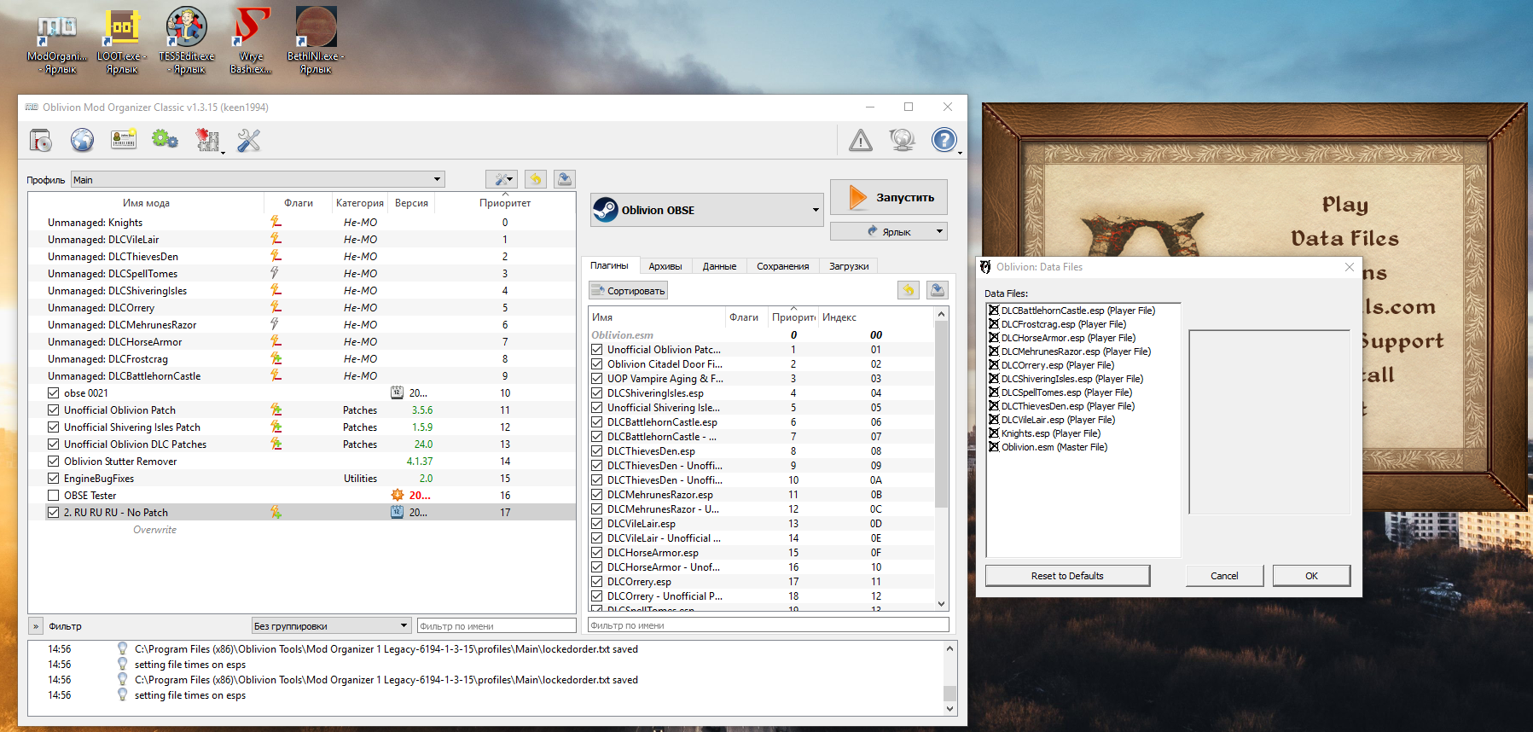The image size is (1533, 732).
Task: Click the restore backup icon above mod list
Action: pyautogui.click(x=536, y=179)
